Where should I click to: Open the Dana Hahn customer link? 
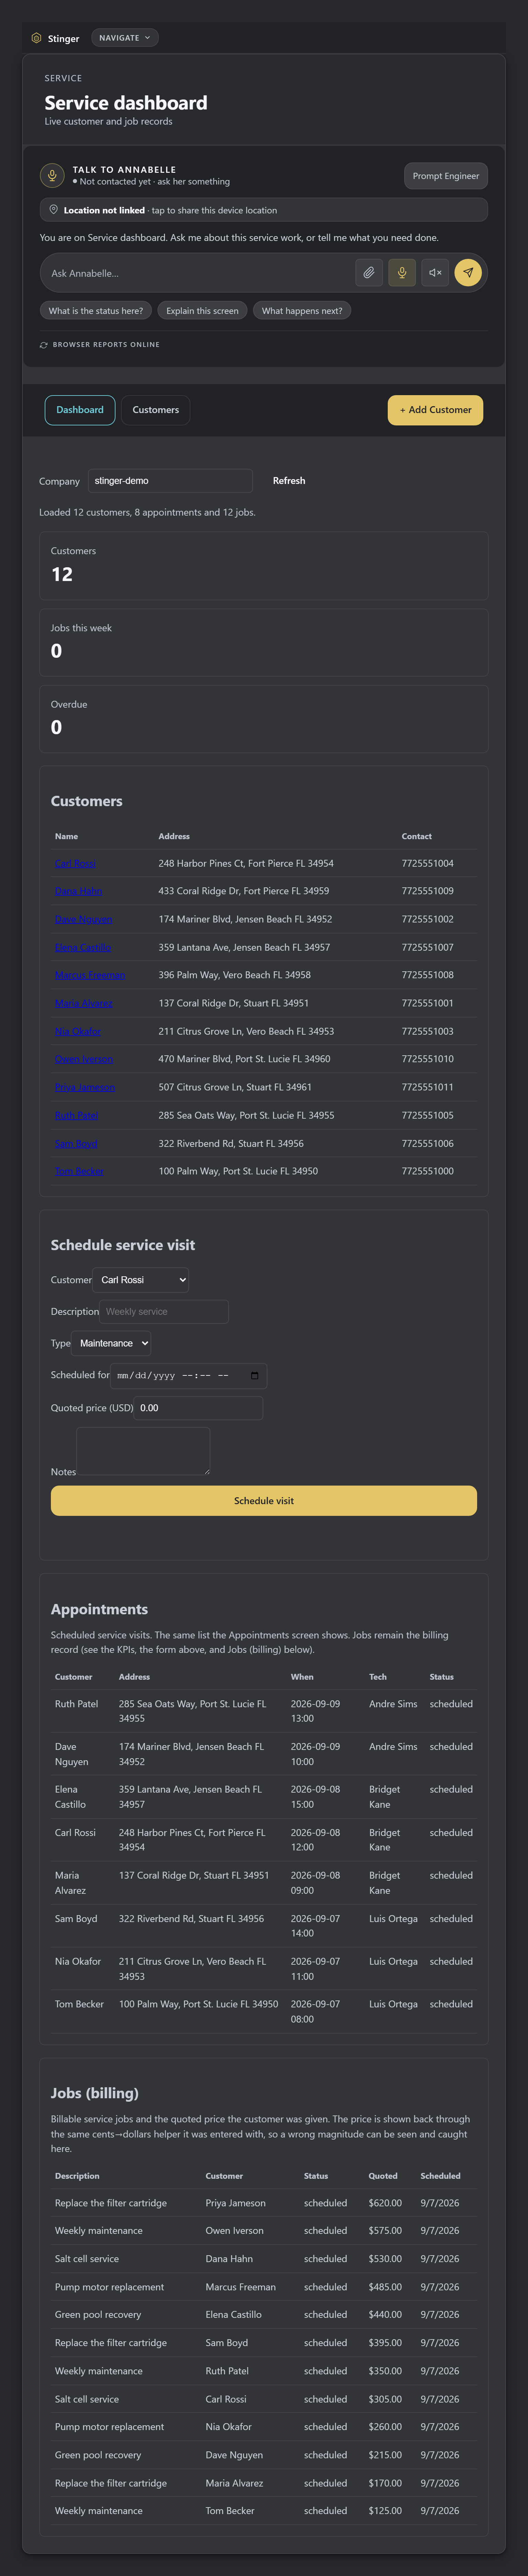click(79, 891)
